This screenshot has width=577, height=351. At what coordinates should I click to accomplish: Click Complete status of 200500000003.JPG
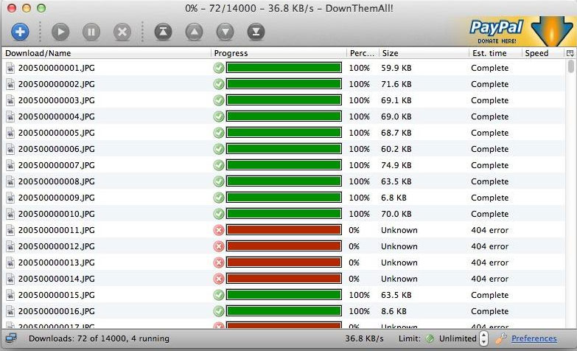[489, 100]
